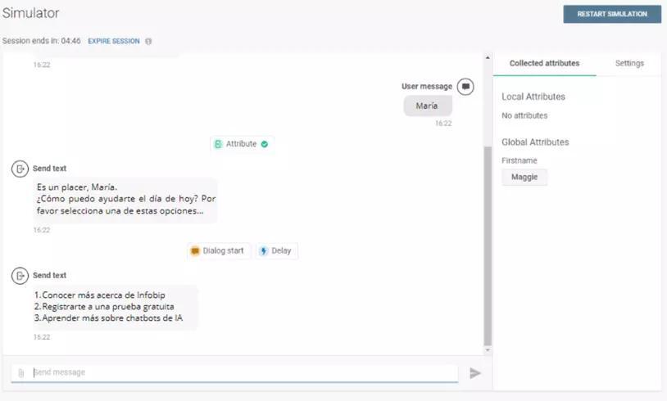Select the María user message bubble
Image resolution: width=667 pixels, height=401 pixels.
coord(427,106)
